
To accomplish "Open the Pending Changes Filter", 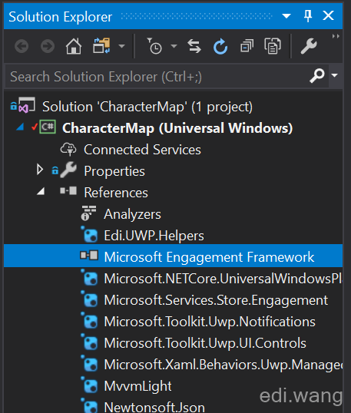I will (x=154, y=46).
